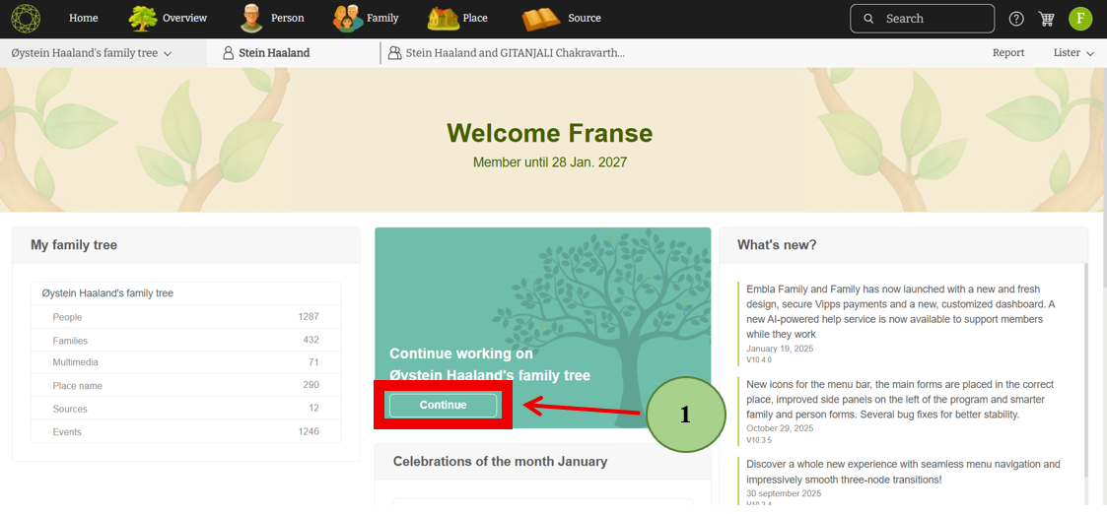Image resolution: width=1107 pixels, height=514 pixels.
Task: Click in the Search field
Action: click(x=932, y=19)
